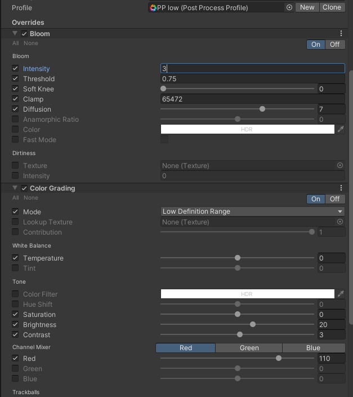Switch Channel Mixer to the Red tab

tap(186, 348)
